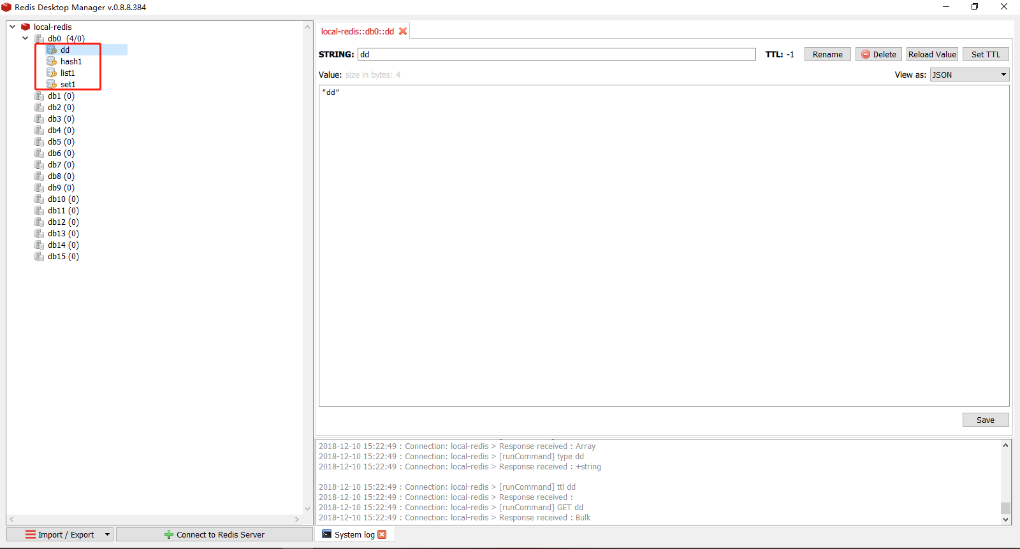This screenshot has width=1020, height=549.
Task: Maximize the Redis Desktop Manager window
Action: click(975, 6)
